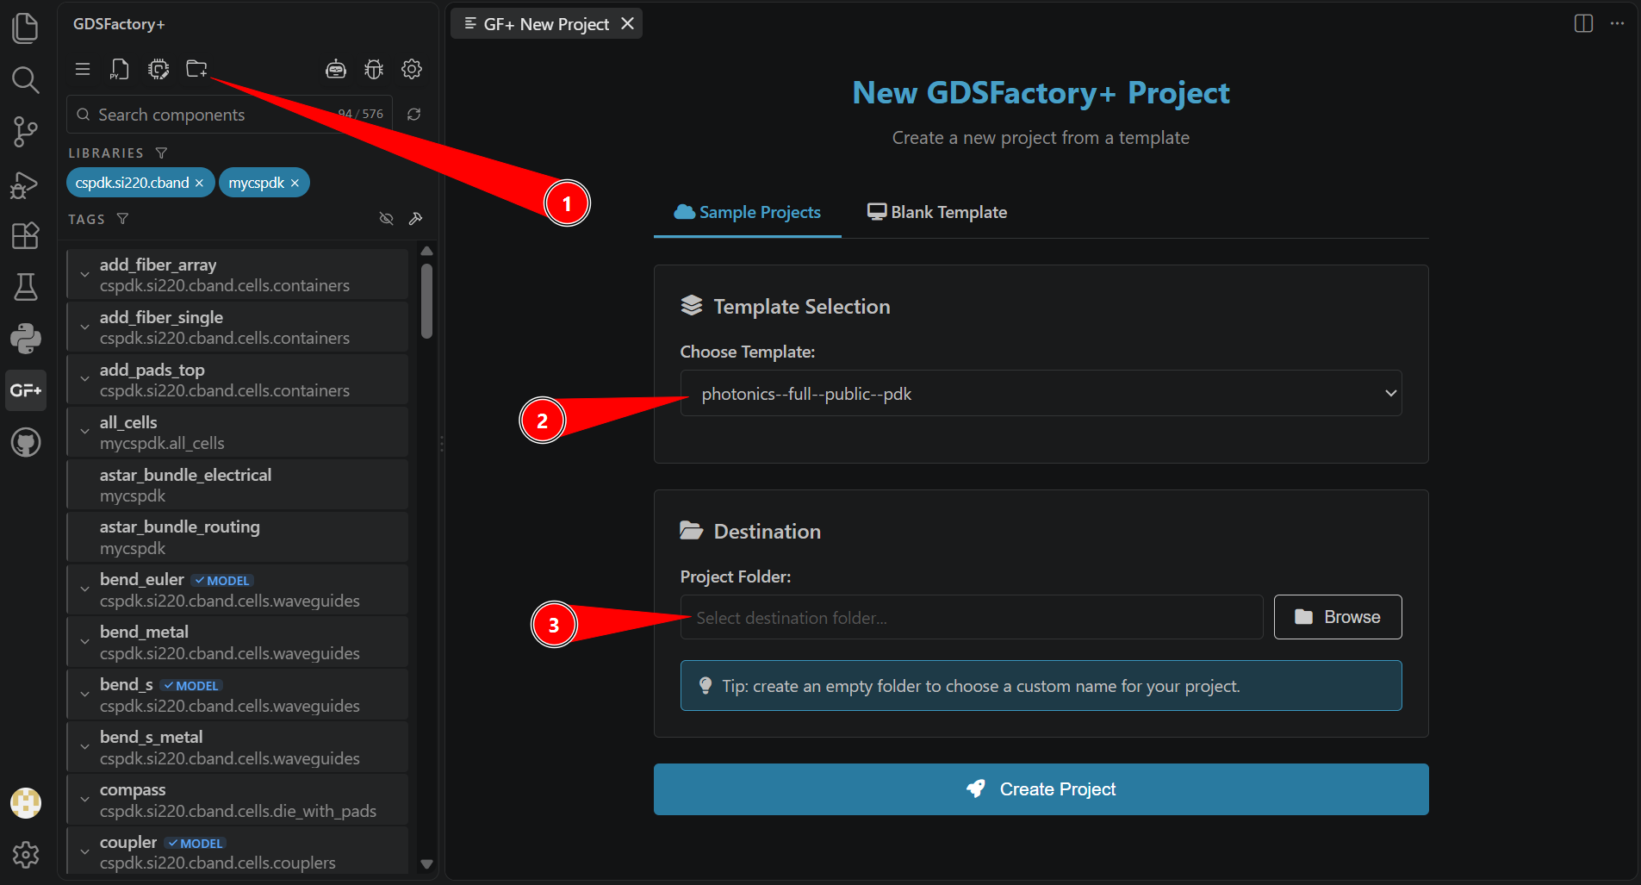Split the editor to the right
1641x885 pixels.
[1583, 23]
